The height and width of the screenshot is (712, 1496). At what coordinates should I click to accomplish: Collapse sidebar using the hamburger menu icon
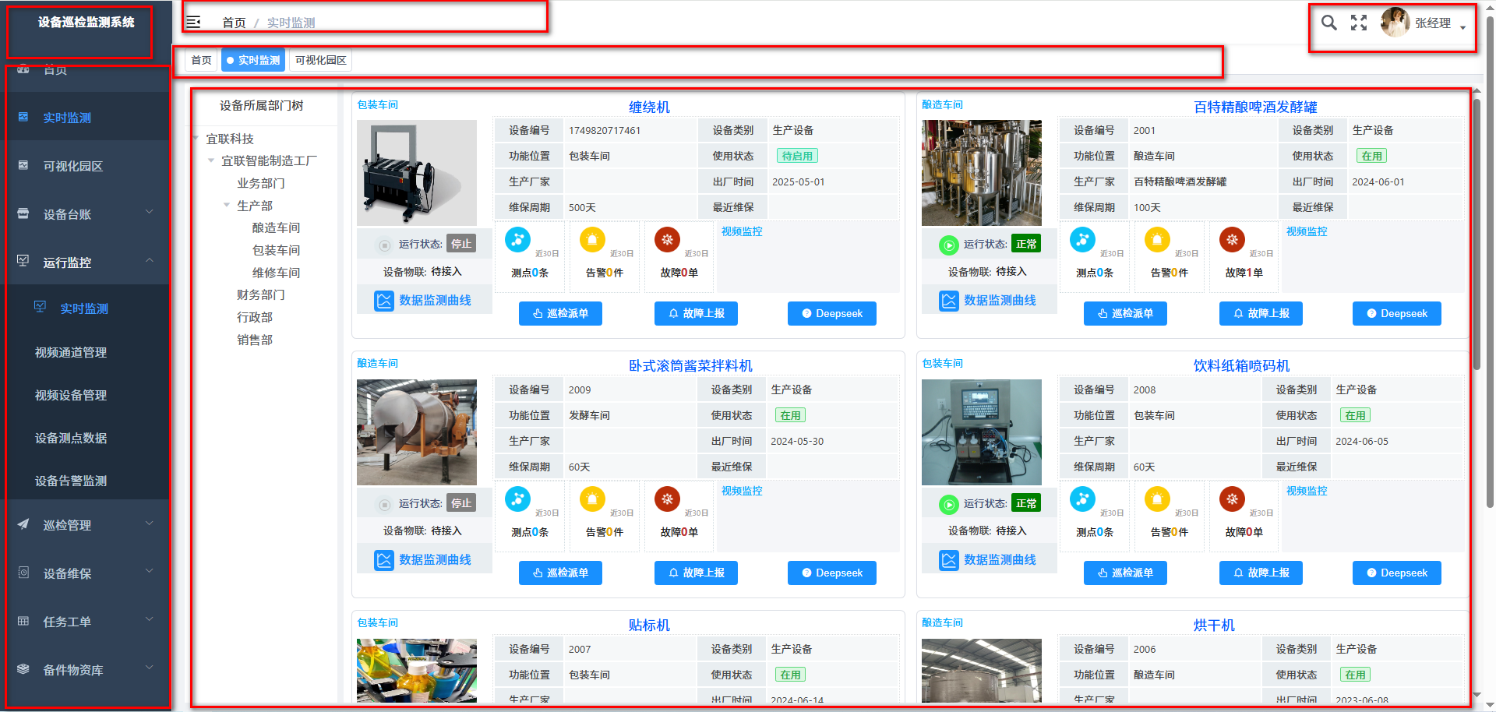[193, 23]
